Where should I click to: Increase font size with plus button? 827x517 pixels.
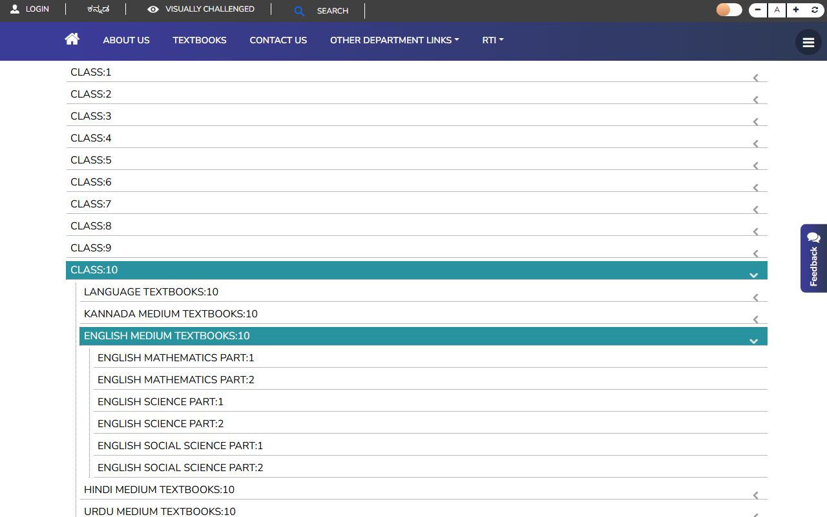click(796, 10)
